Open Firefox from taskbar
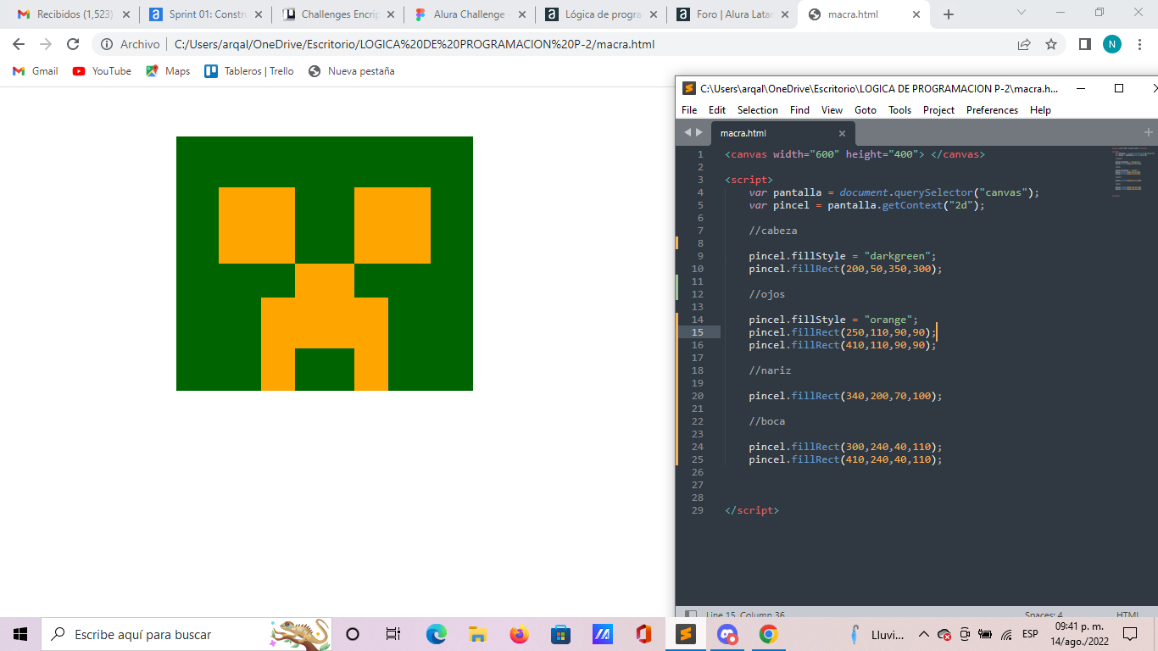1158x651 pixels. [x=519, y=634]
